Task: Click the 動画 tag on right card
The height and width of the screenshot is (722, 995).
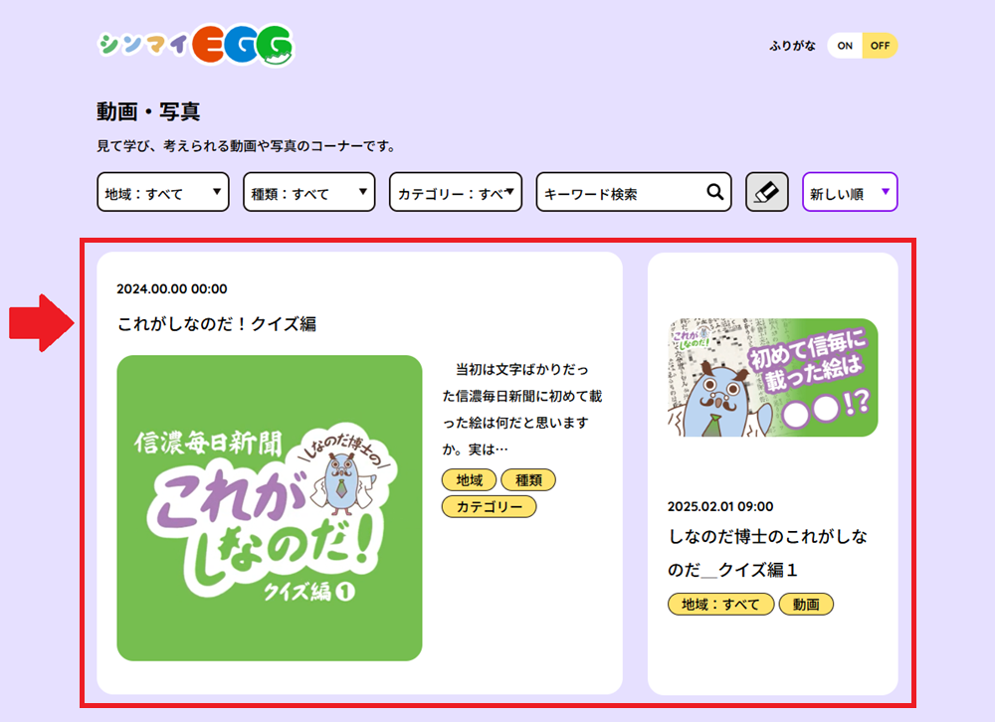Action: click(806, 605)
